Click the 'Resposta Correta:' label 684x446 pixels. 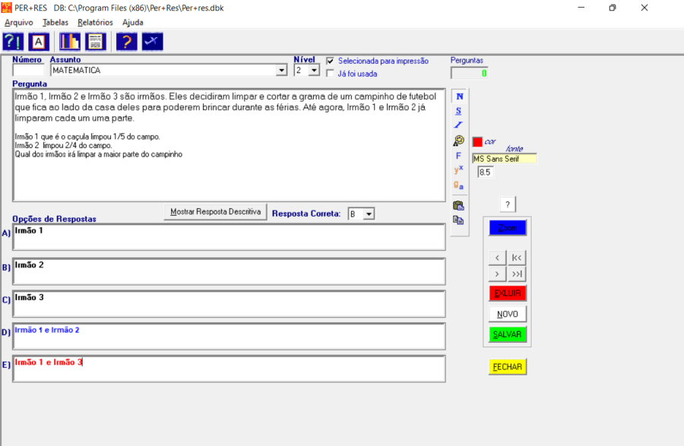pos(306,214)
